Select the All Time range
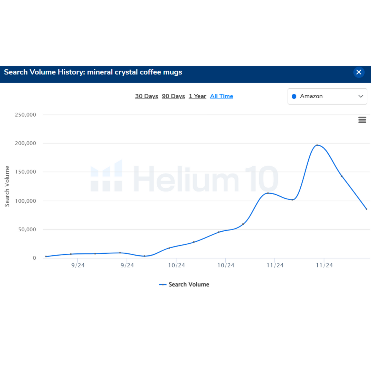The image size is (371, 371). 222,96
